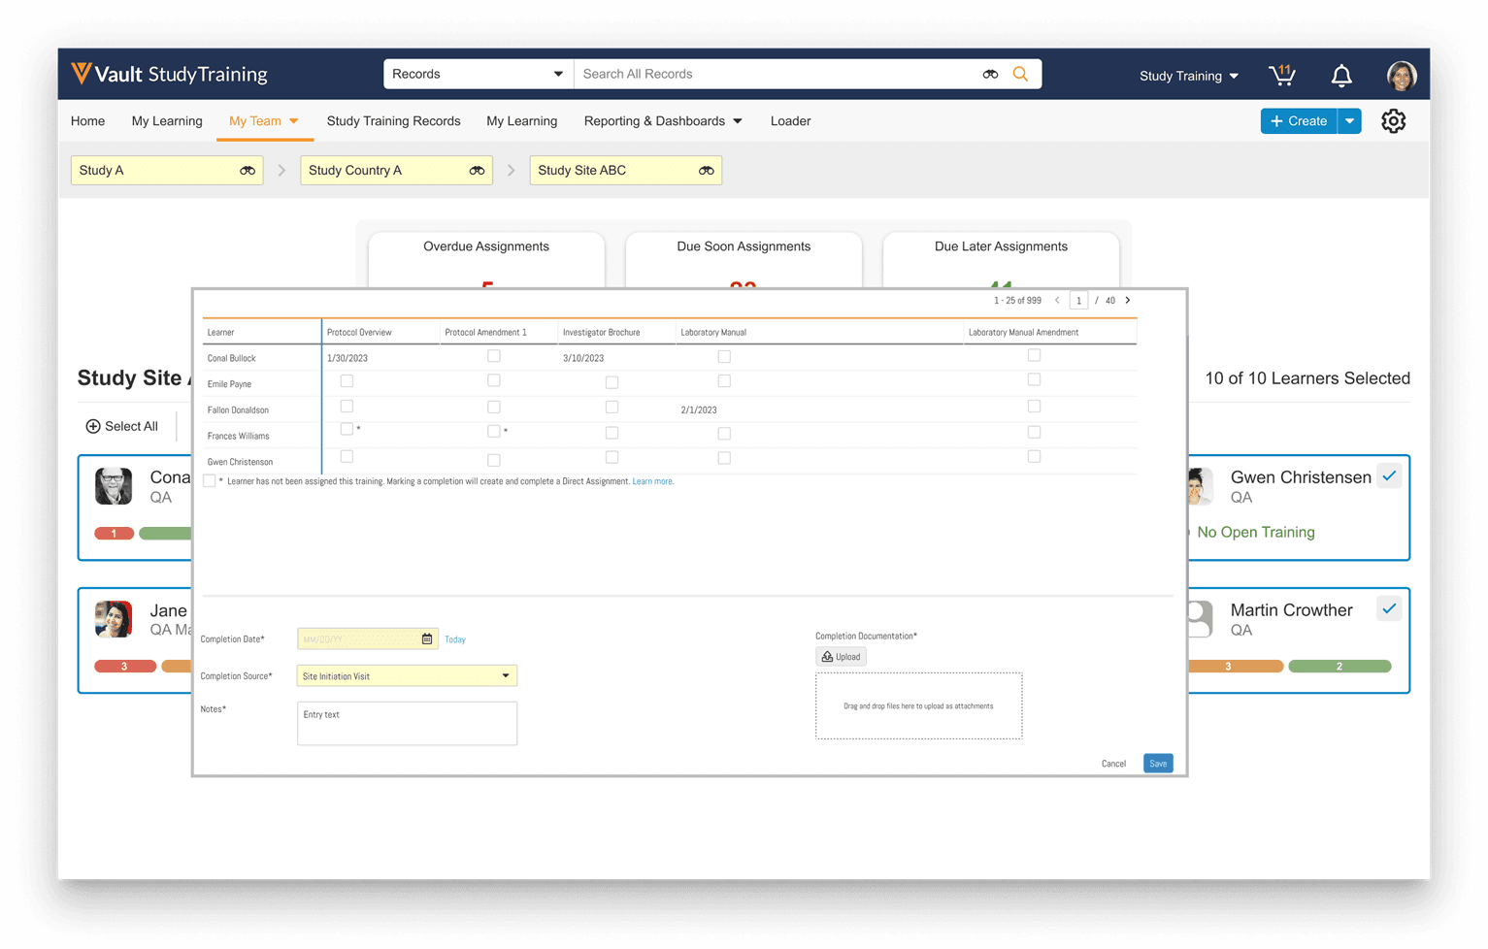1488x949 pixels.
Task: Open Study Training Records tab
Action: click(x=393, y=121)
